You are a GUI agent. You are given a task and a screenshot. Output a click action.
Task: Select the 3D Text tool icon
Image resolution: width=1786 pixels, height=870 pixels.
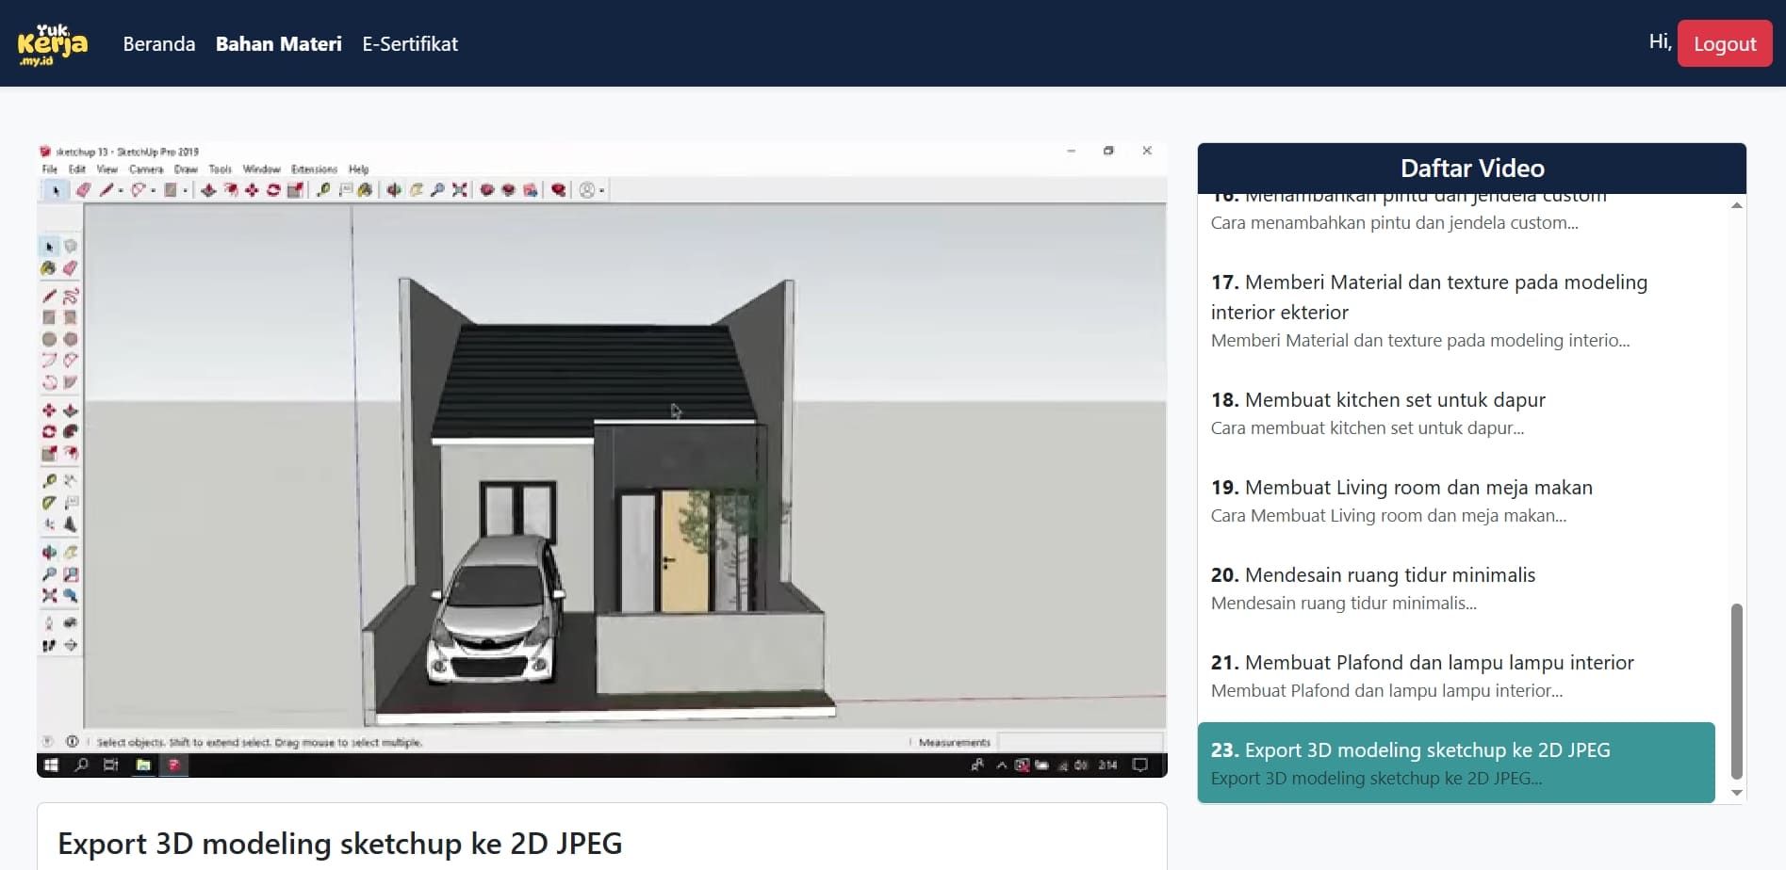coord(71,524)
